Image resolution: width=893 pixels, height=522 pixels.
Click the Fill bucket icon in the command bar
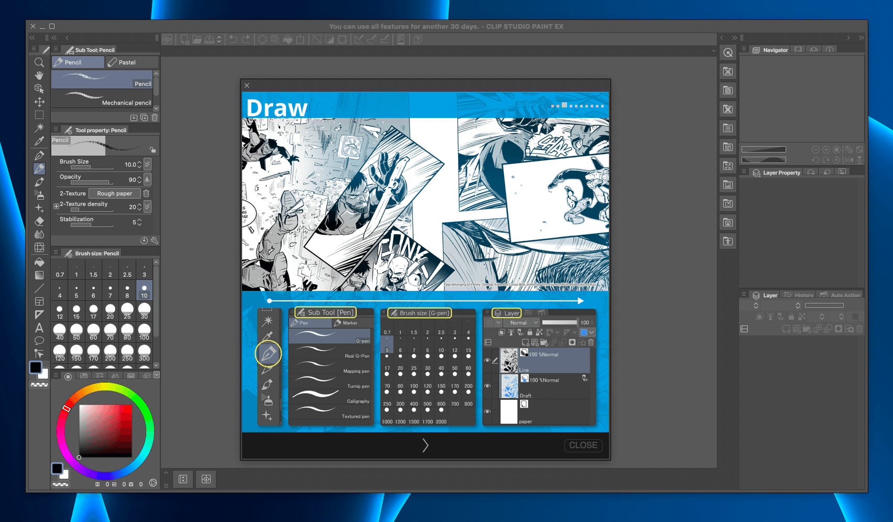tap(287, 39)
